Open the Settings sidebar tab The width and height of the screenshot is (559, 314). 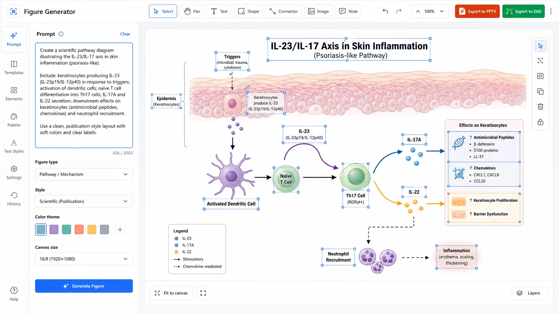[x=14, y=172]
